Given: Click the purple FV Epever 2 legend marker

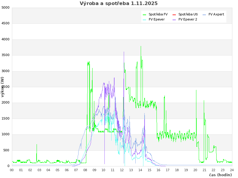Looking at the screenshot, I should coord(174,20).
